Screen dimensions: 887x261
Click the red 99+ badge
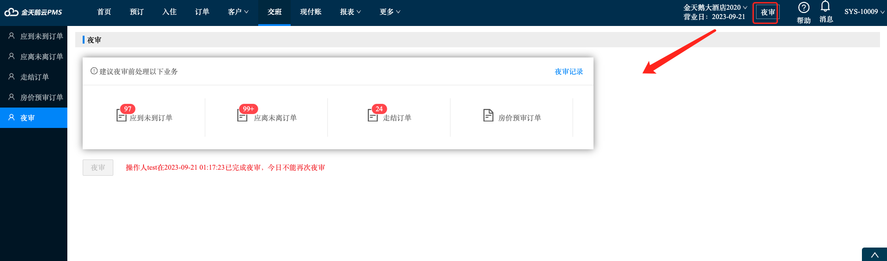coord(248,109)
